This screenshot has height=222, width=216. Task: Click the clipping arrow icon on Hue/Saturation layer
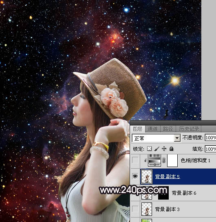coord(145,160)
